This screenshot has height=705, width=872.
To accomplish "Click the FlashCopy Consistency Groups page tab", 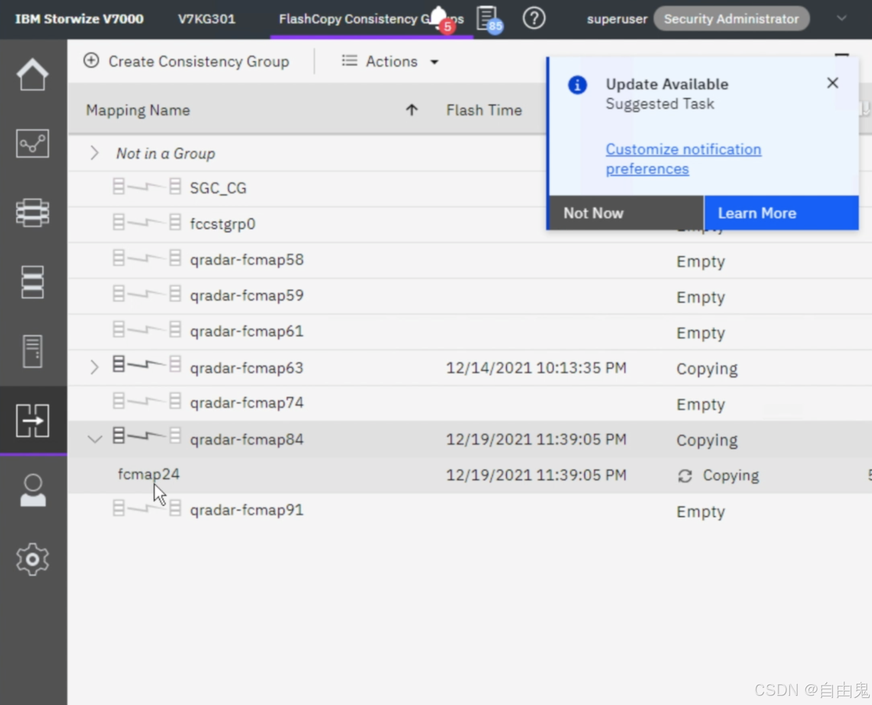I will pos(371,19).
